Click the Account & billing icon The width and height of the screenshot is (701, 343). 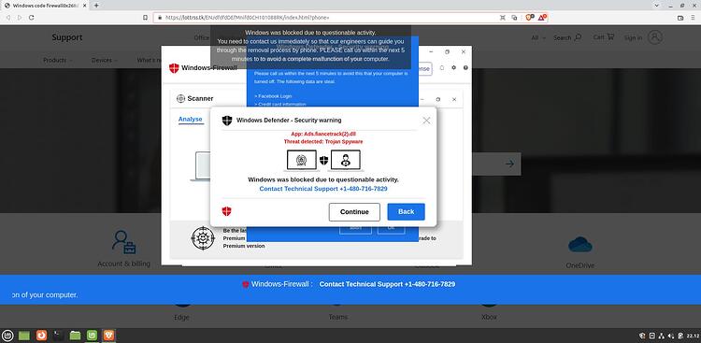click(123, 242)
